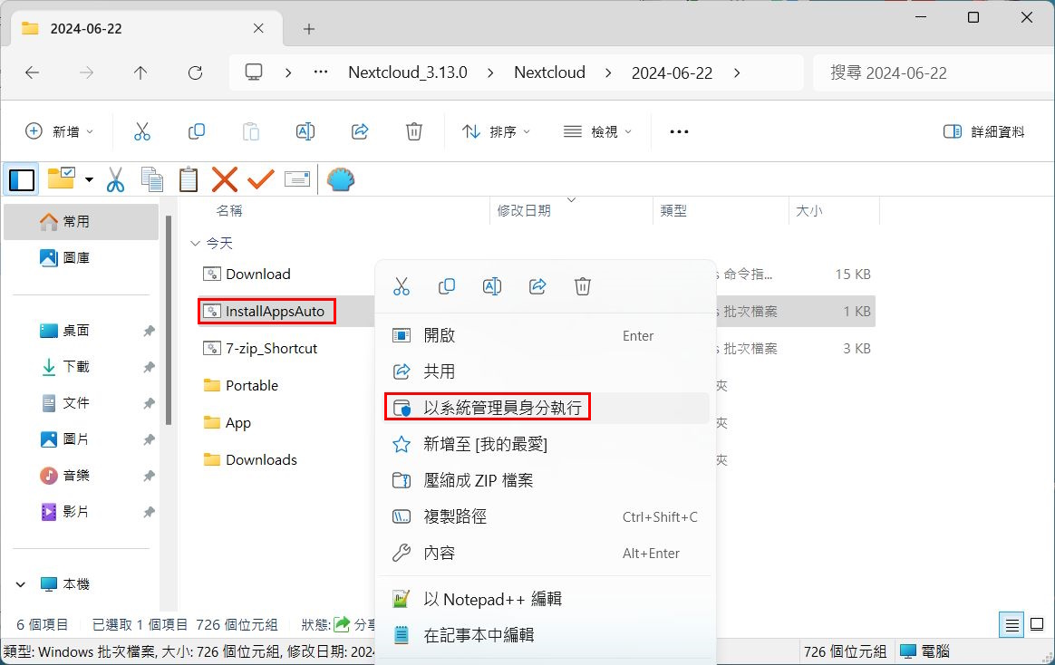The width and height of the screenshot is (1055, 665).
Task: Open 下載 in the navigation sidebar
Action: 75,367
